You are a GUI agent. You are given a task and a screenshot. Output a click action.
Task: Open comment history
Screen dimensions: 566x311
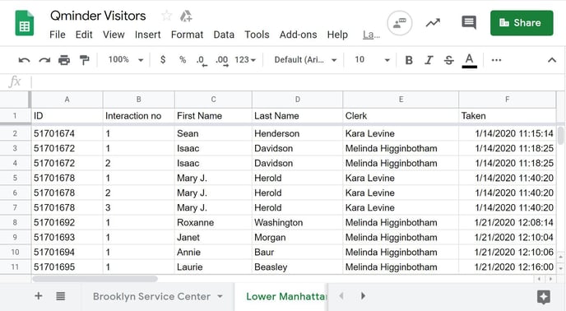click(x=469, y=23)
